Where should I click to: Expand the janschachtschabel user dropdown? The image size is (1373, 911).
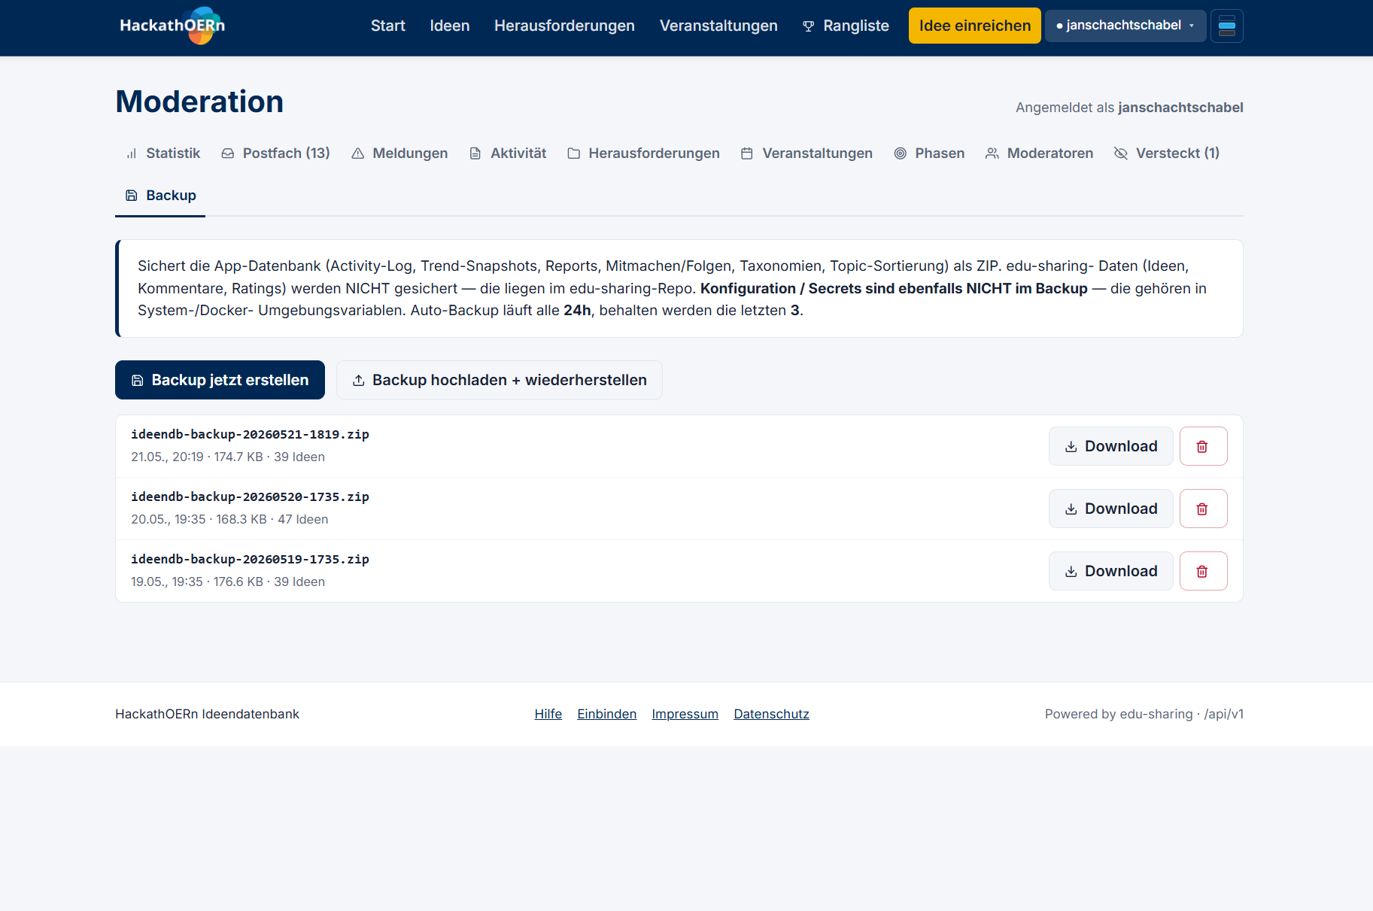coord(1125,26)
